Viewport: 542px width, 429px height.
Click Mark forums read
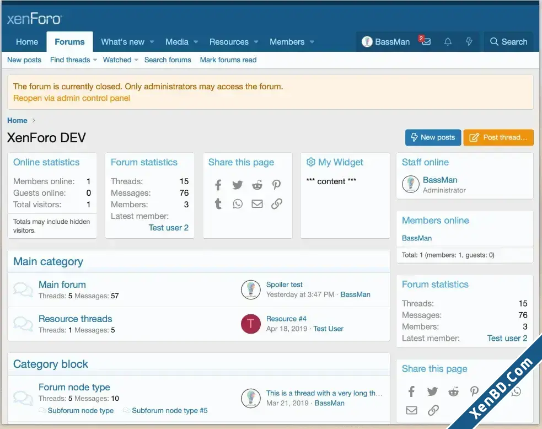coord(228,60)
